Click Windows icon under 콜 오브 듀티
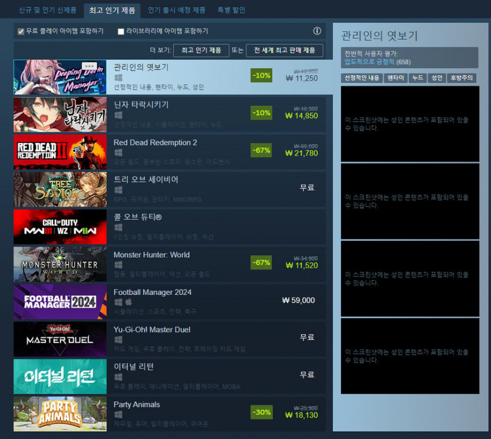 coord(118,227)
